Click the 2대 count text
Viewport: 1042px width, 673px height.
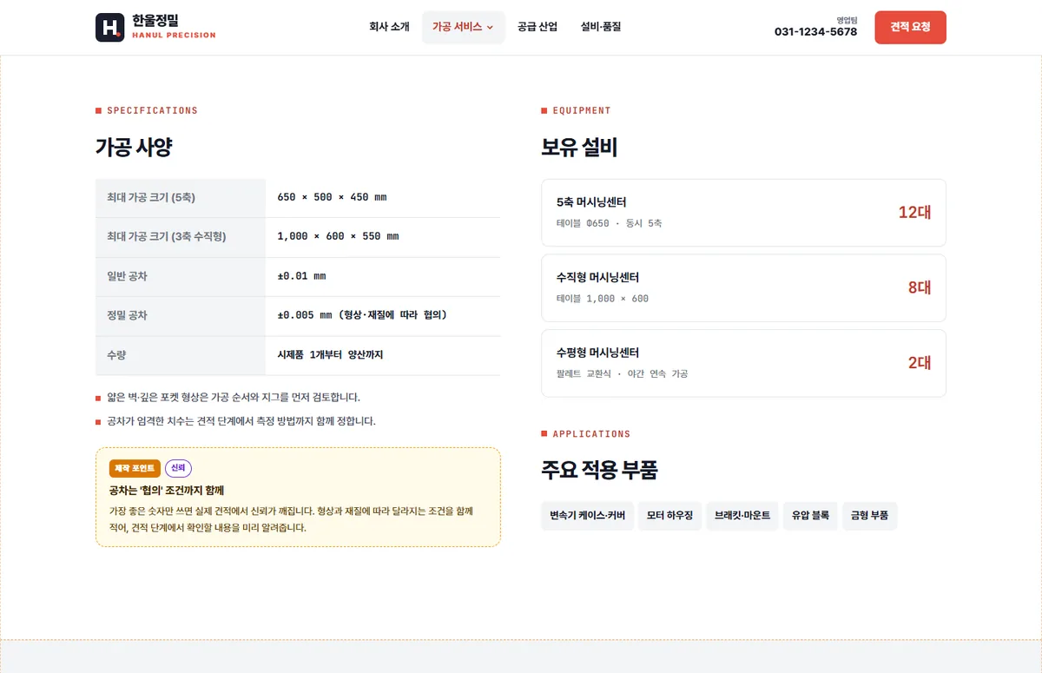click(x=920, y=363)
